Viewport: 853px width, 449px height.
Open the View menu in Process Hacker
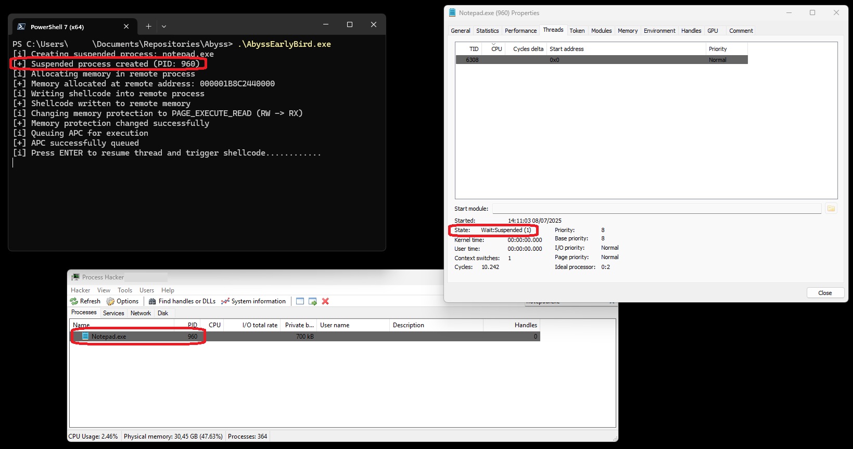(x=104, y=290)
